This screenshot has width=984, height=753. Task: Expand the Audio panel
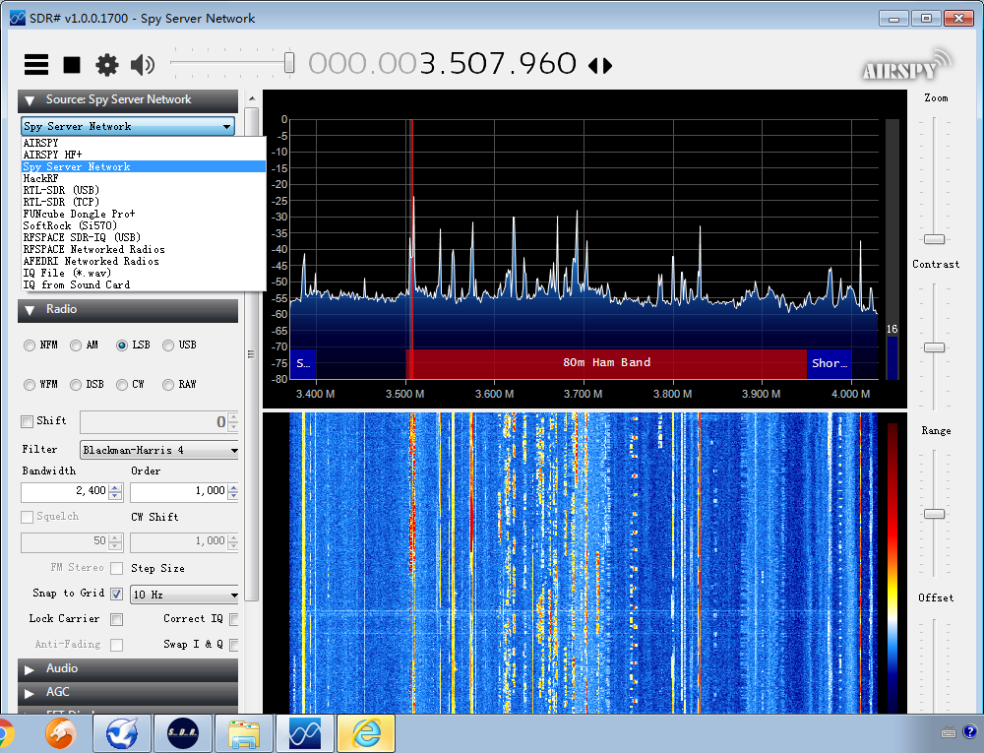point(128,669)
